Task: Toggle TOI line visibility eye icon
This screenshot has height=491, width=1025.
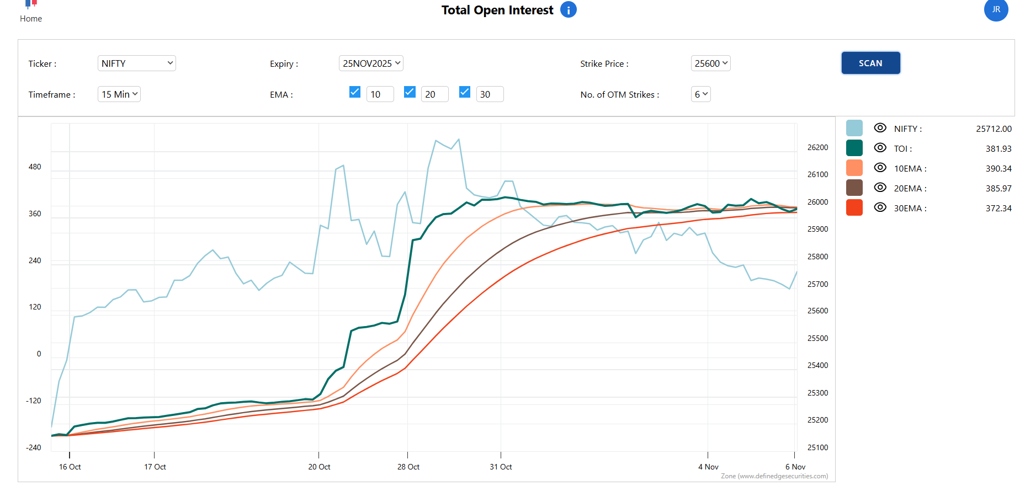Action: click(x=880, y=148)
